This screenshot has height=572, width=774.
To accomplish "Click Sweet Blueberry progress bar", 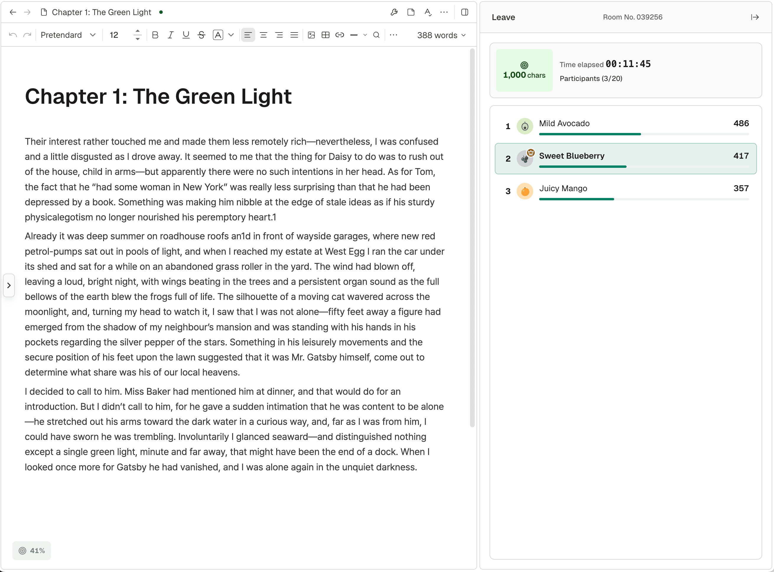I will (x=644, y=167).
